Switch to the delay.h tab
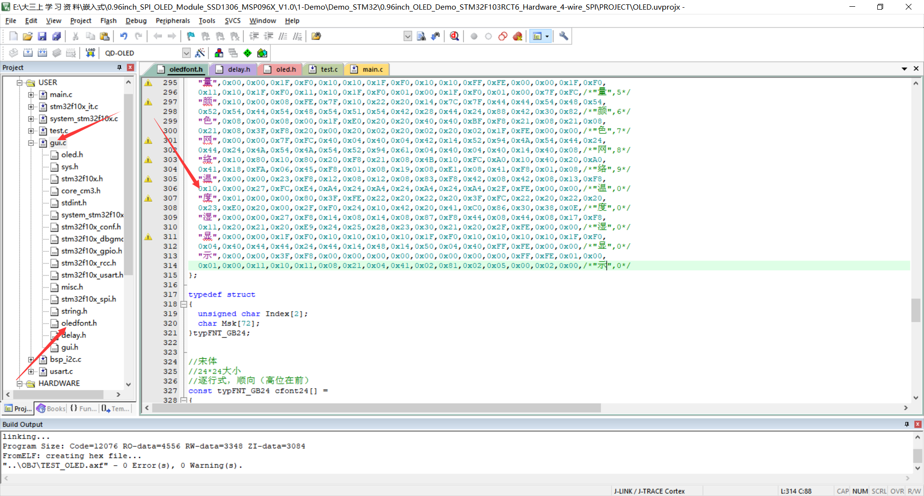The height and width of the screenshot is (496, 924). (233, 69)
